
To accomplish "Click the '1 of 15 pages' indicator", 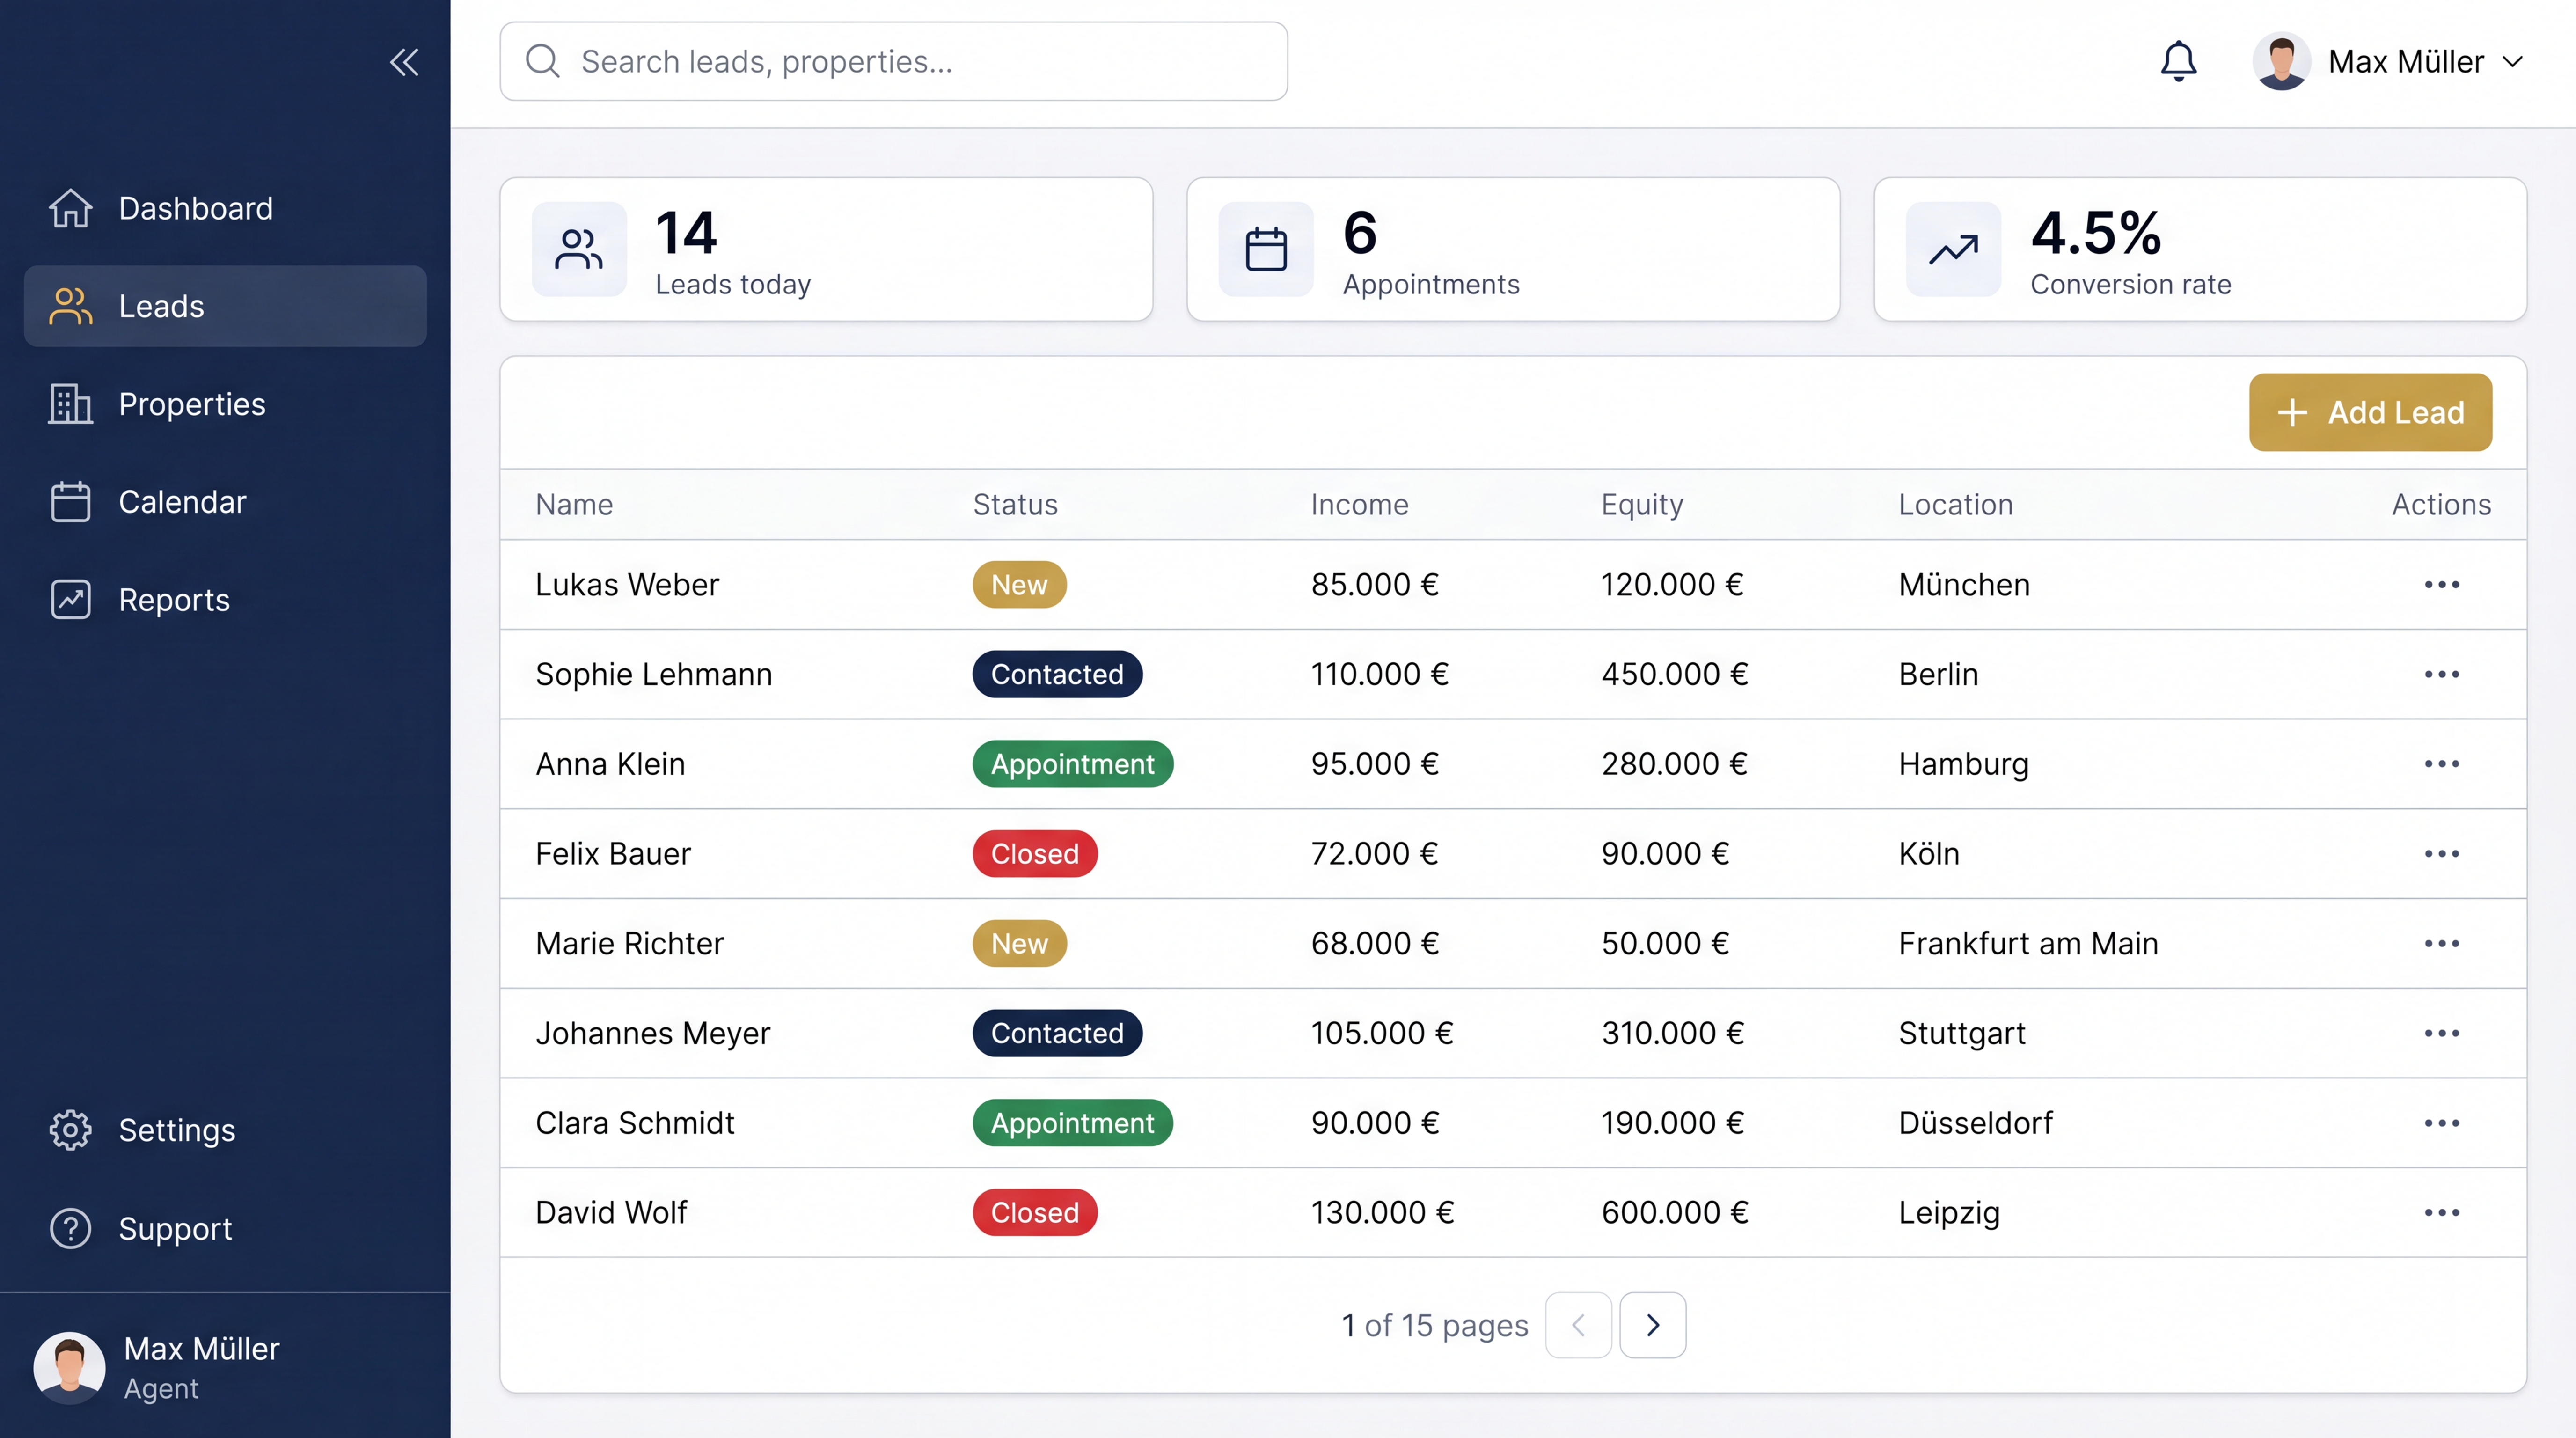I will point(1434,1326).
